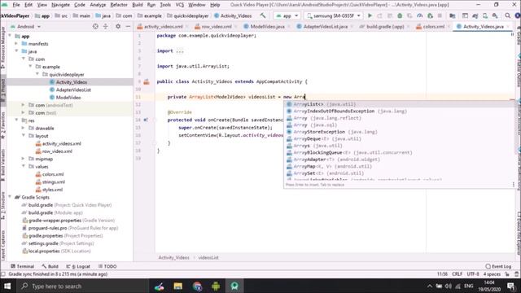
Task: Open the VCS menu
Action: tap(179, 5)
